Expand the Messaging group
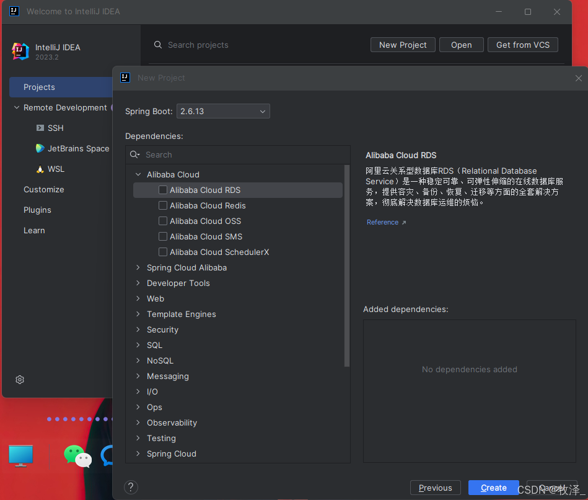 tap(138, 376)
